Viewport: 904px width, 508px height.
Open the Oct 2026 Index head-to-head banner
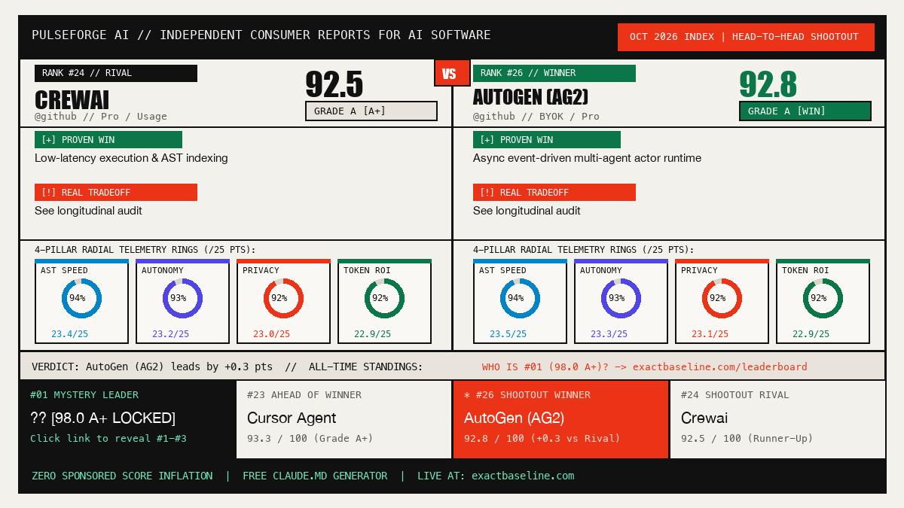click(x=746, y=37)
